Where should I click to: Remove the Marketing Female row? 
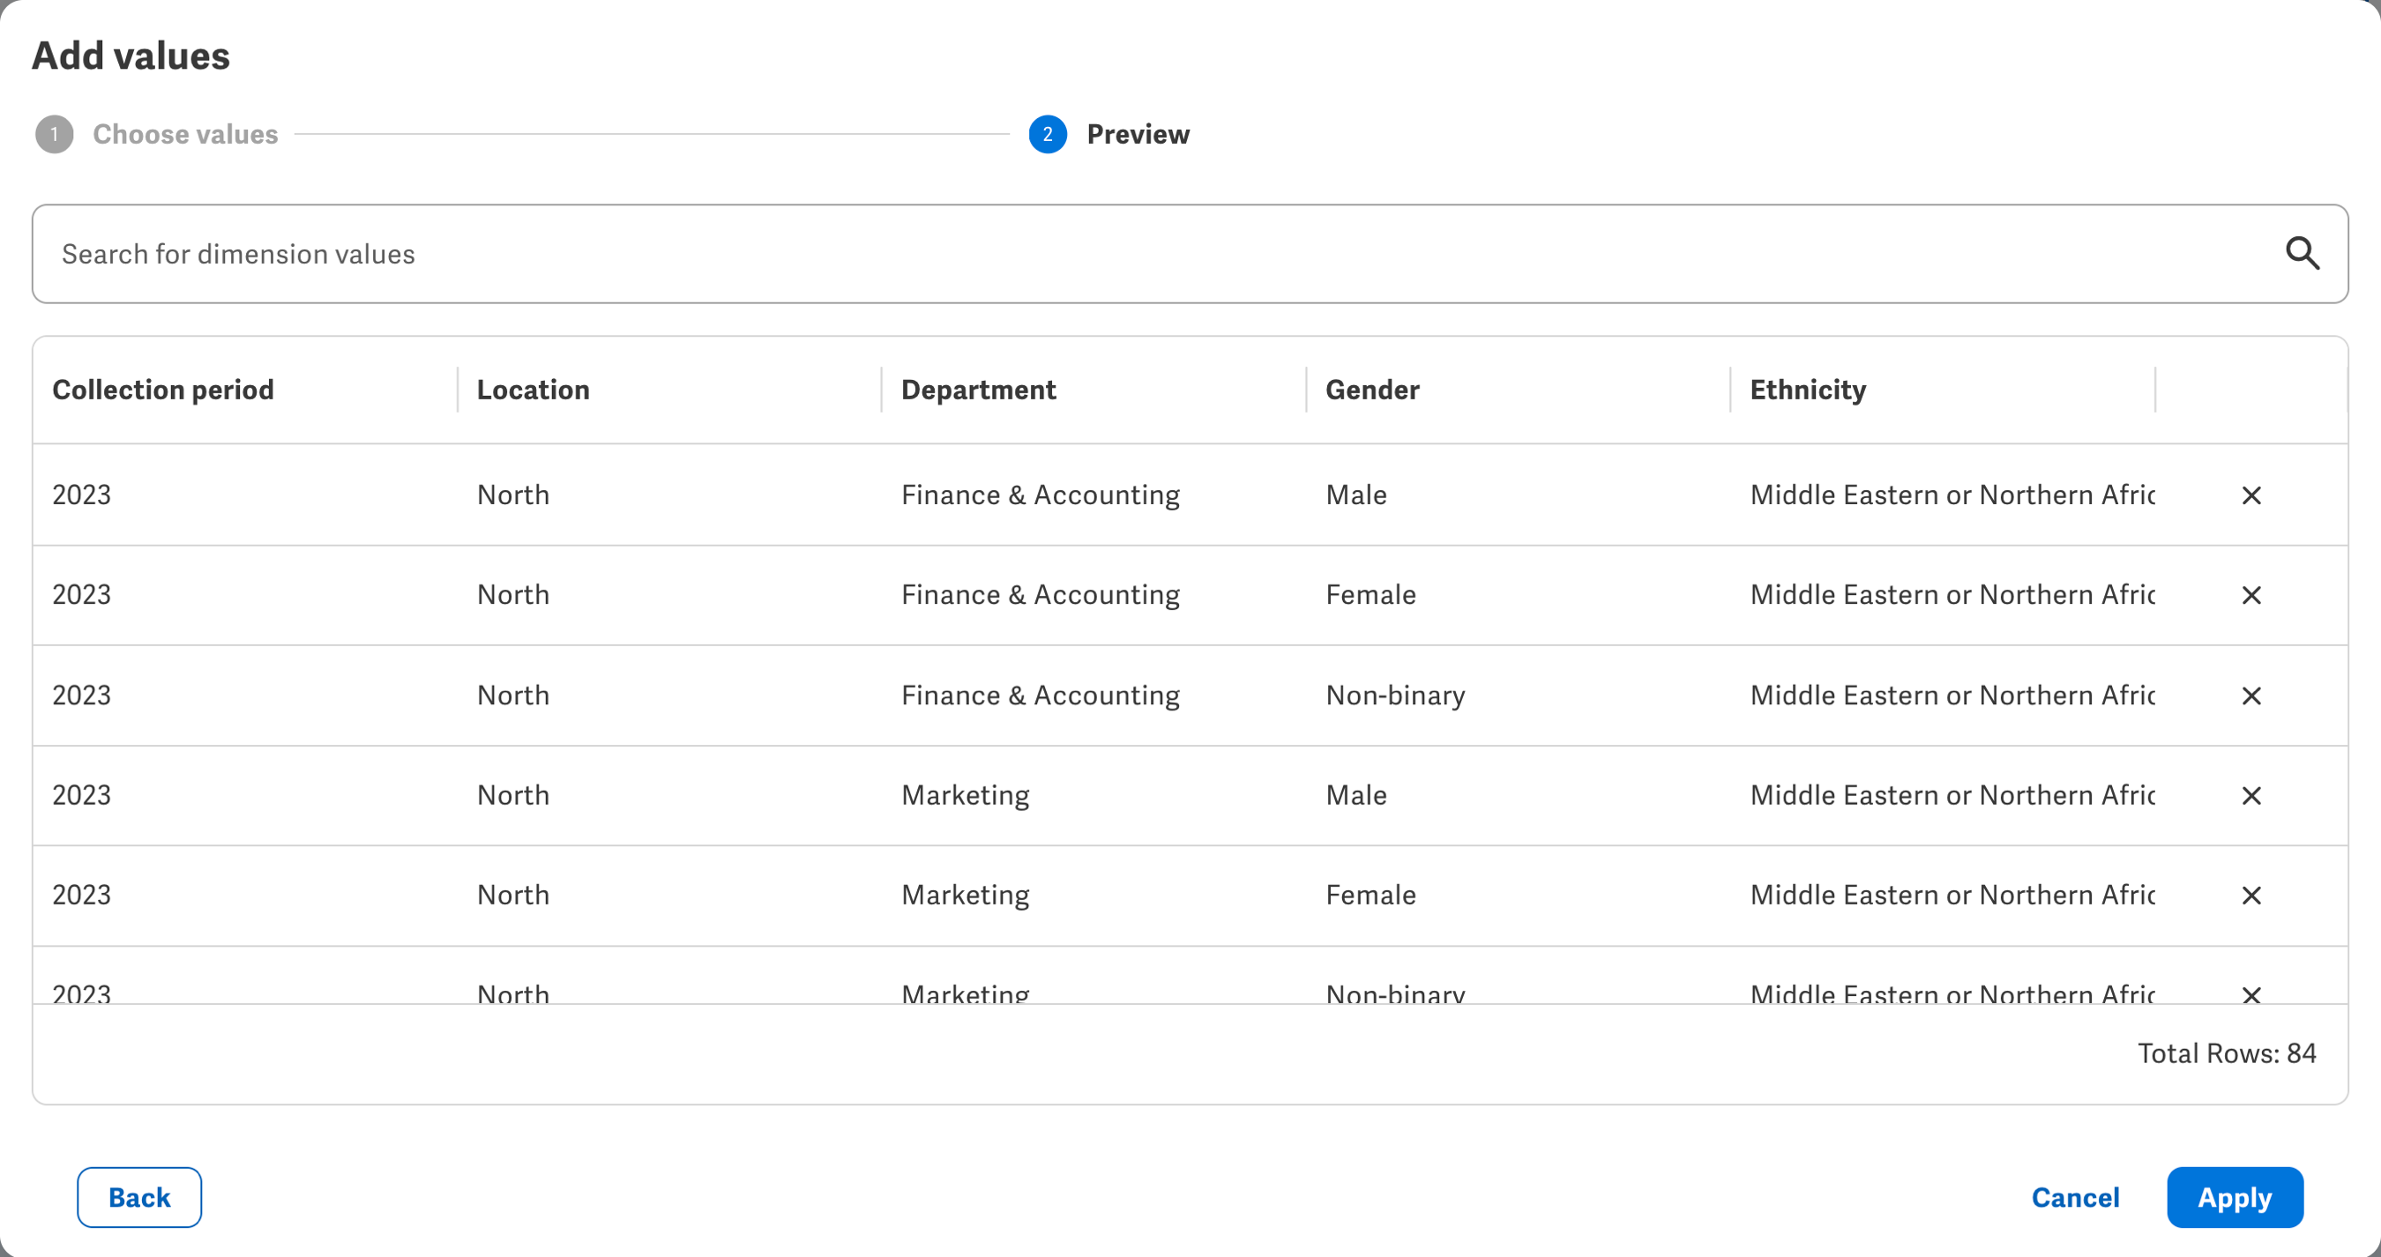(2250, 895)
